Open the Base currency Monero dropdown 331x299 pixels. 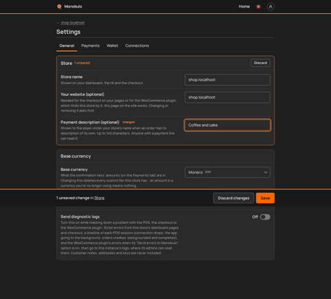pyautogui.click(x=227, y=172)
